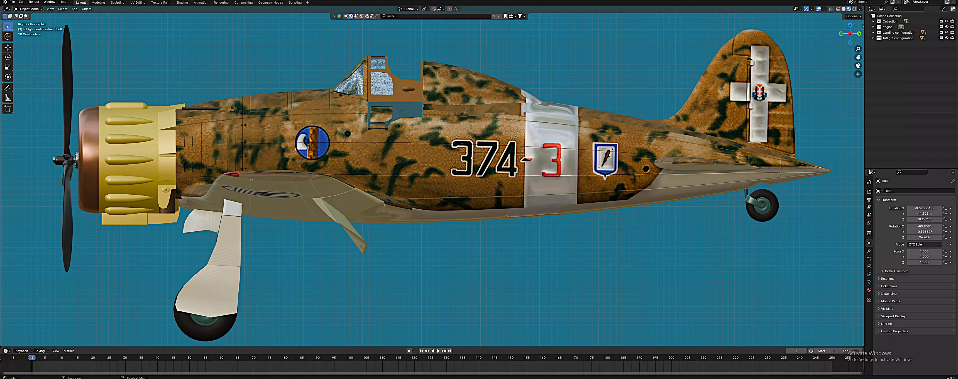Image resolution: width=958 pixels, height=379 pixels.
Task: Click the red X axis gizmo
Action: pyautogui.click(x=850, y=34)
